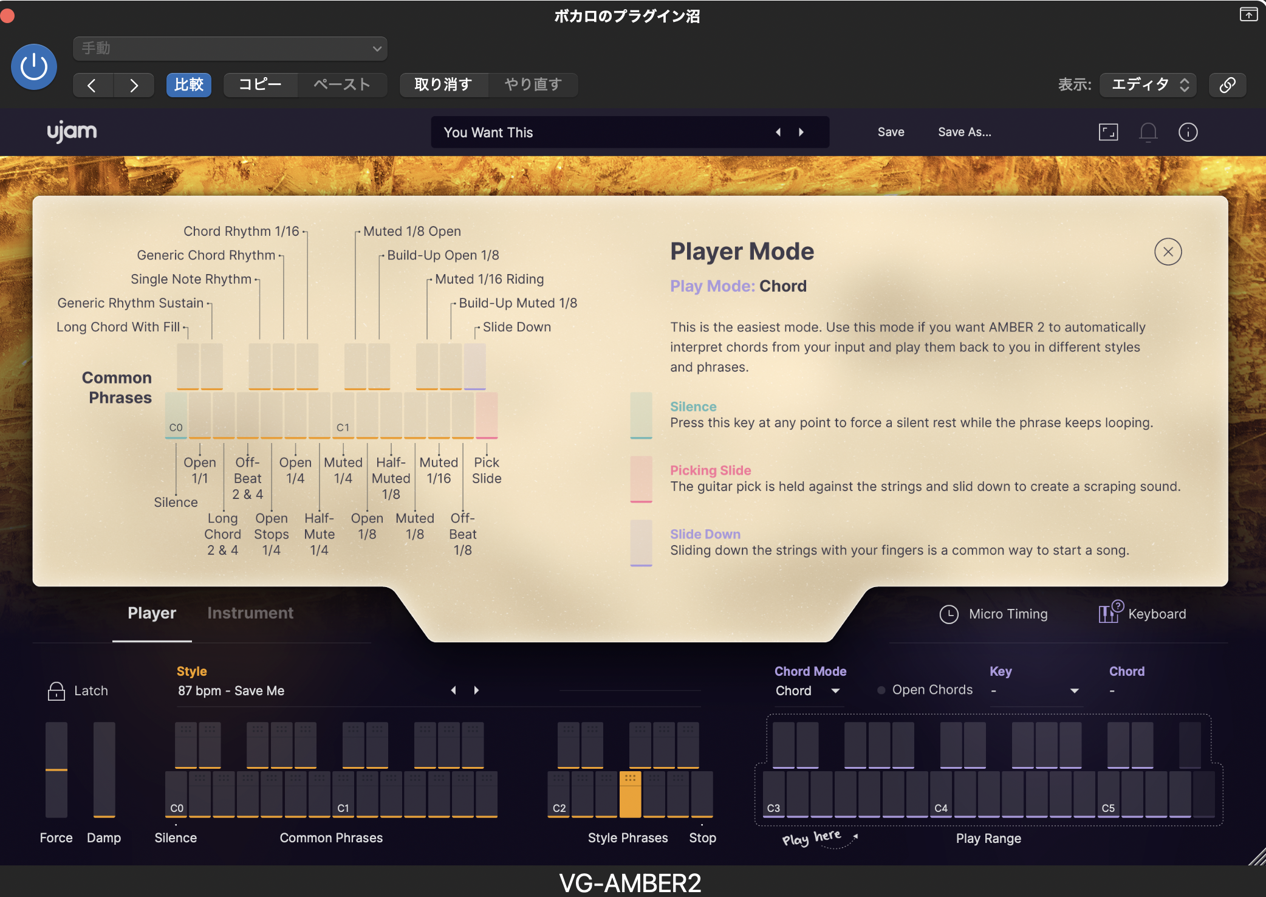The height and width of the screenshot is (897, 1266).
Task: Click the Play Mode: Chord heading
Action: pos(738,286)
